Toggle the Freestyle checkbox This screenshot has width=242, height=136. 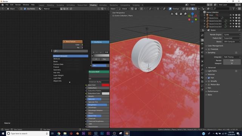pyautogui.click(x=209, y=49)
